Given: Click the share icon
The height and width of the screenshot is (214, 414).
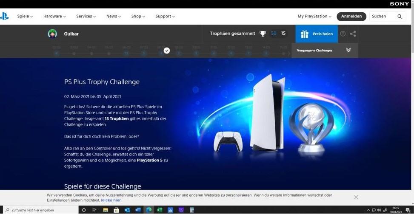Looking at the screenshot, I should click(x=353, y=34).
